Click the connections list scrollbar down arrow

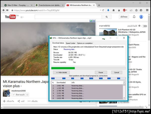pyautogui.click(x=124, y=98)
